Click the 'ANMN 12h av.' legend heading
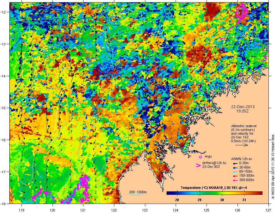 point(242,159)
